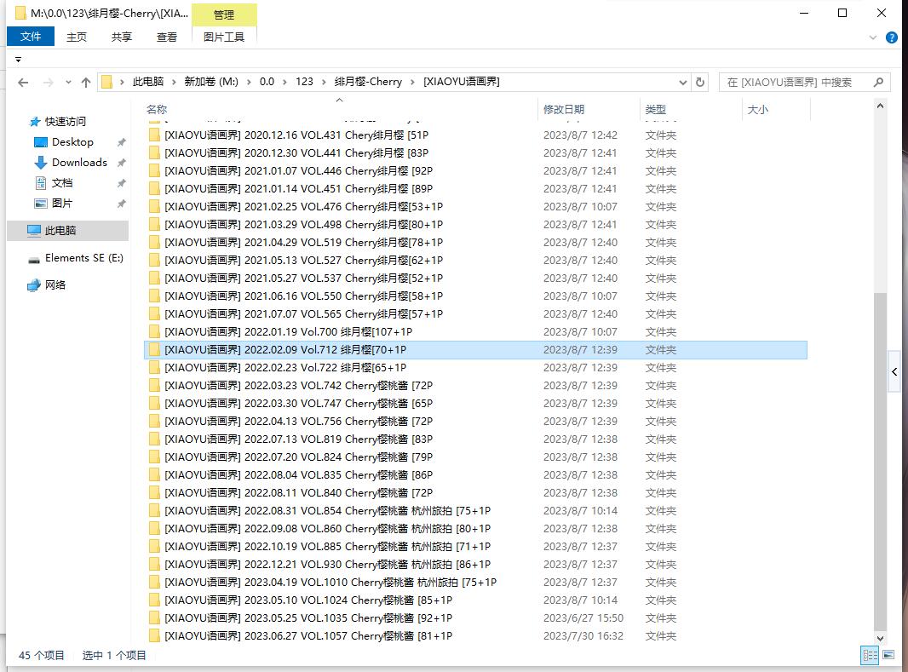This screenshot has width=908, height=672.
Task: Open the 图片工具 ribbon tab
Action: (224, 37)
